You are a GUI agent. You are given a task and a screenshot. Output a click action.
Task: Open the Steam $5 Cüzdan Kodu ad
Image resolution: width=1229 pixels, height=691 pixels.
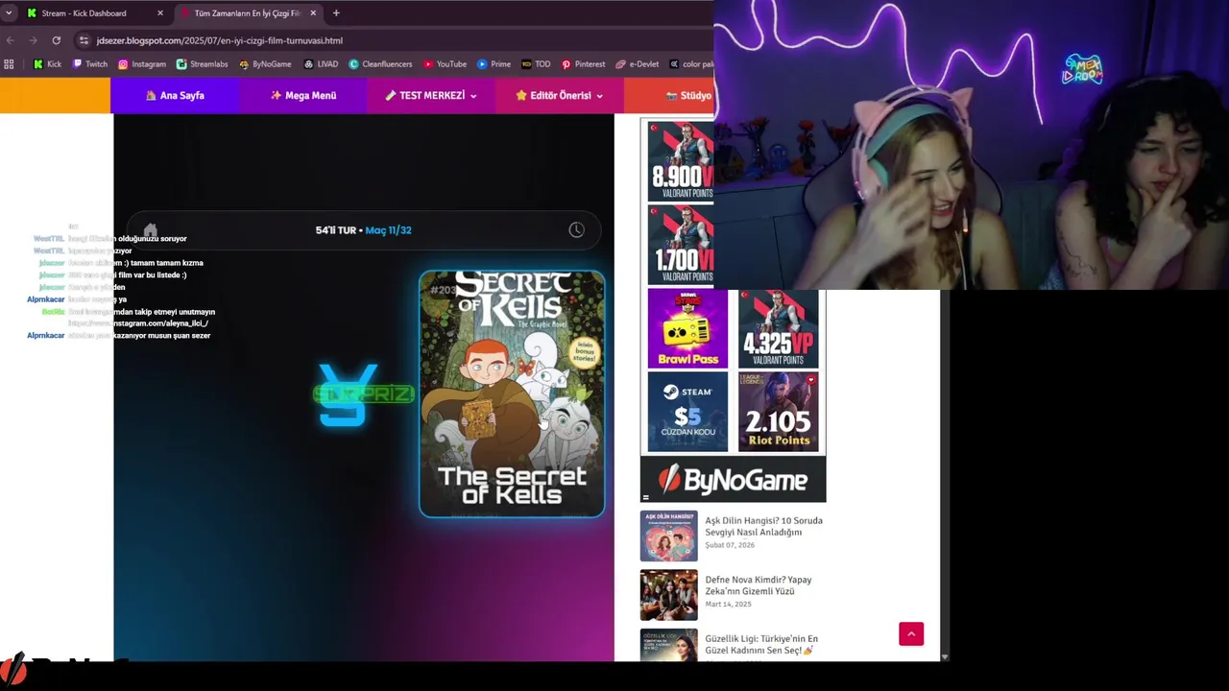tap(687, 412)
